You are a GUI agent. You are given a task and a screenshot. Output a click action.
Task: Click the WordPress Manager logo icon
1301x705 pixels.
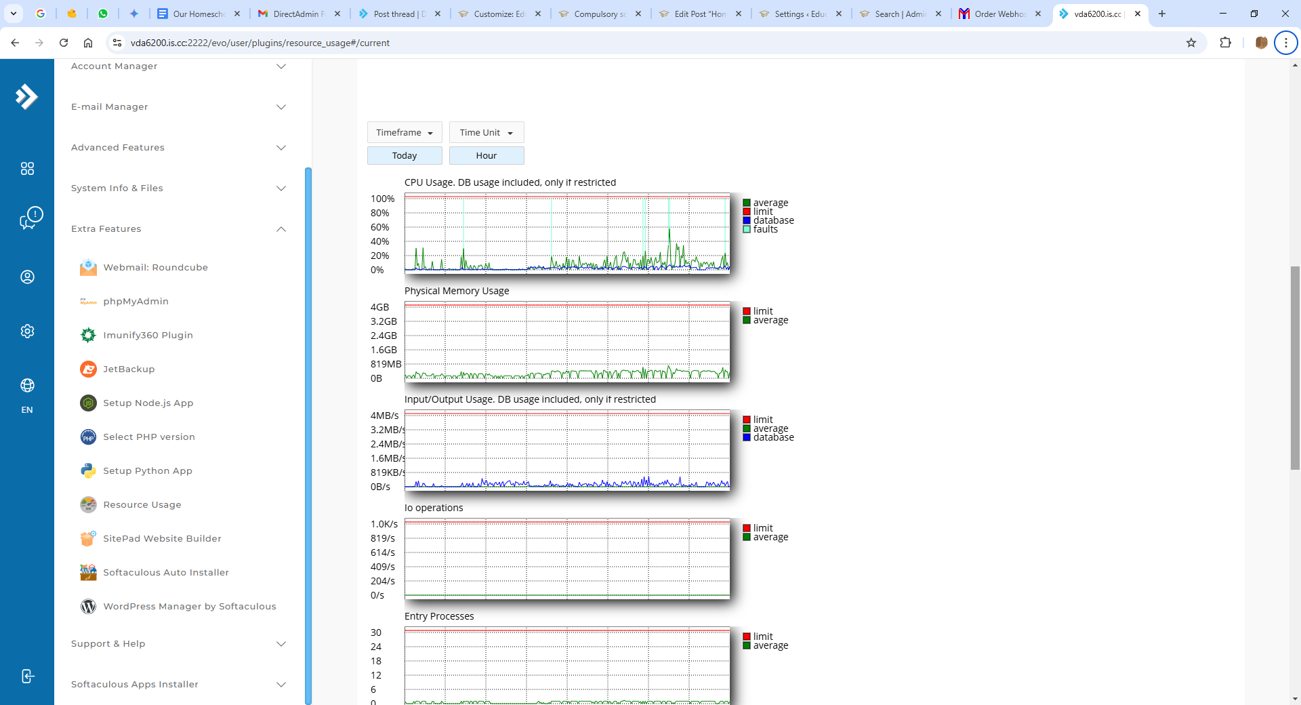pyautogui.click(x=88, y=607)
